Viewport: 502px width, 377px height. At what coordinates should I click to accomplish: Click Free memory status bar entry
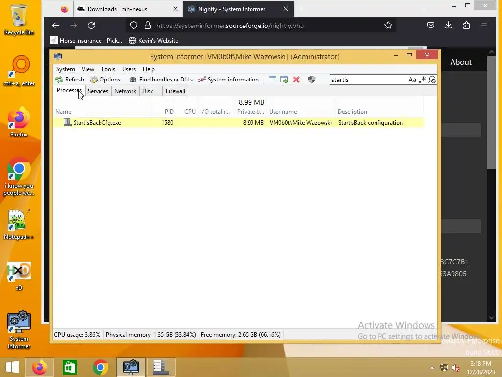(241, 335)
